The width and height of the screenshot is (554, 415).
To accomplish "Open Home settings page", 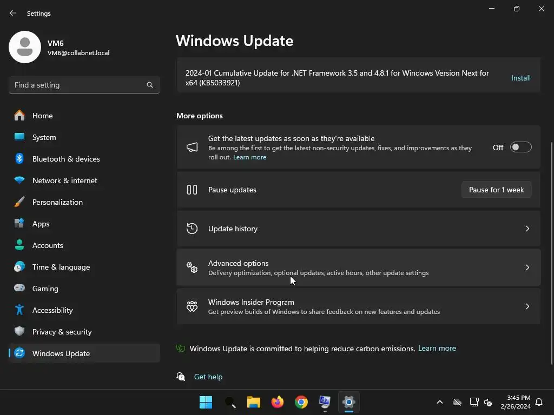I will (84, 116).
